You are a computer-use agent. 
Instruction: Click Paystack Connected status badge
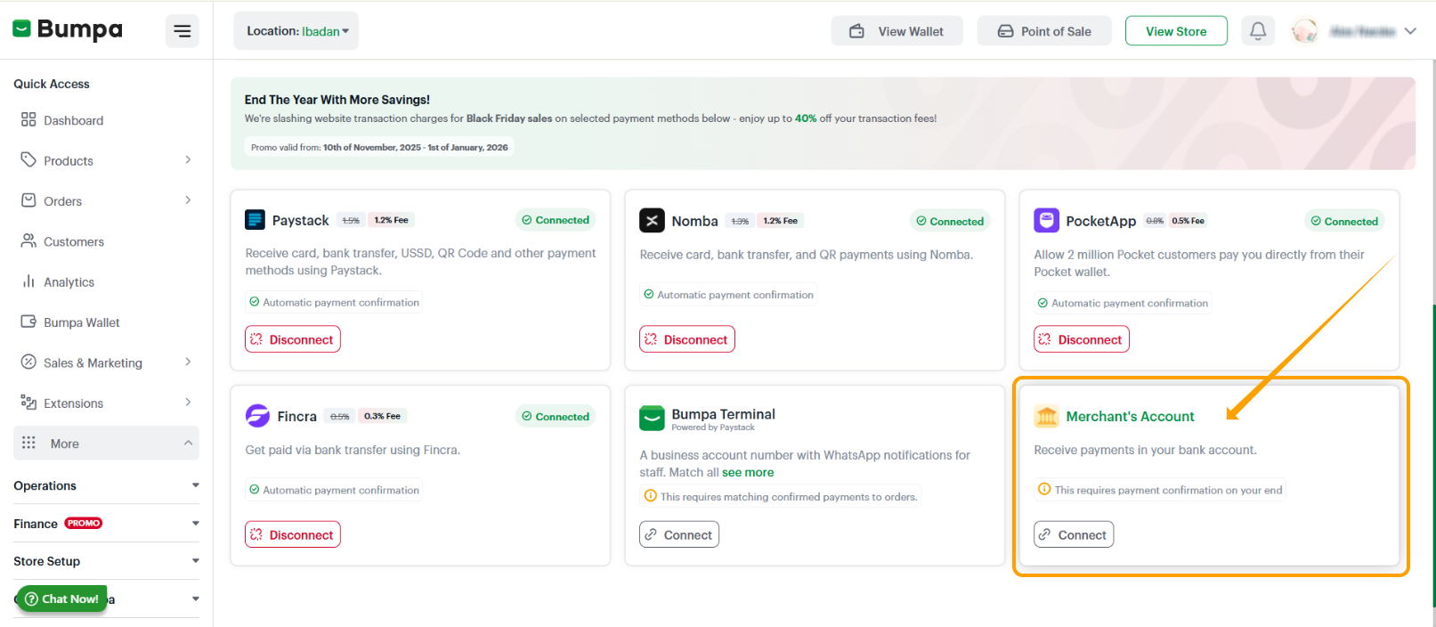click(x=556, y=220)
